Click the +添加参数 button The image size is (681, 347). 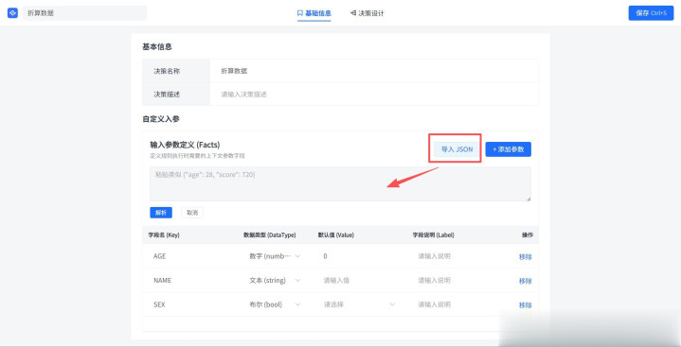point(508,149)
